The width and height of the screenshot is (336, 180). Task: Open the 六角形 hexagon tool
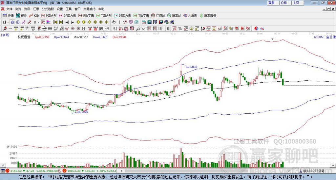coord(190,16)
